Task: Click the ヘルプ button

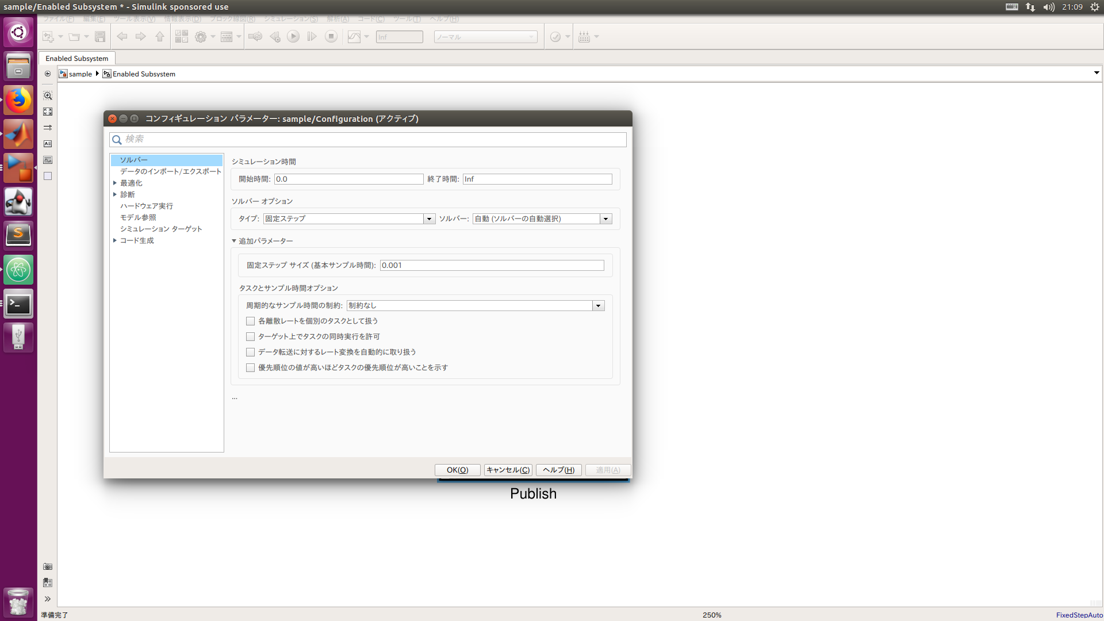Action: click(x=558, y=470)
